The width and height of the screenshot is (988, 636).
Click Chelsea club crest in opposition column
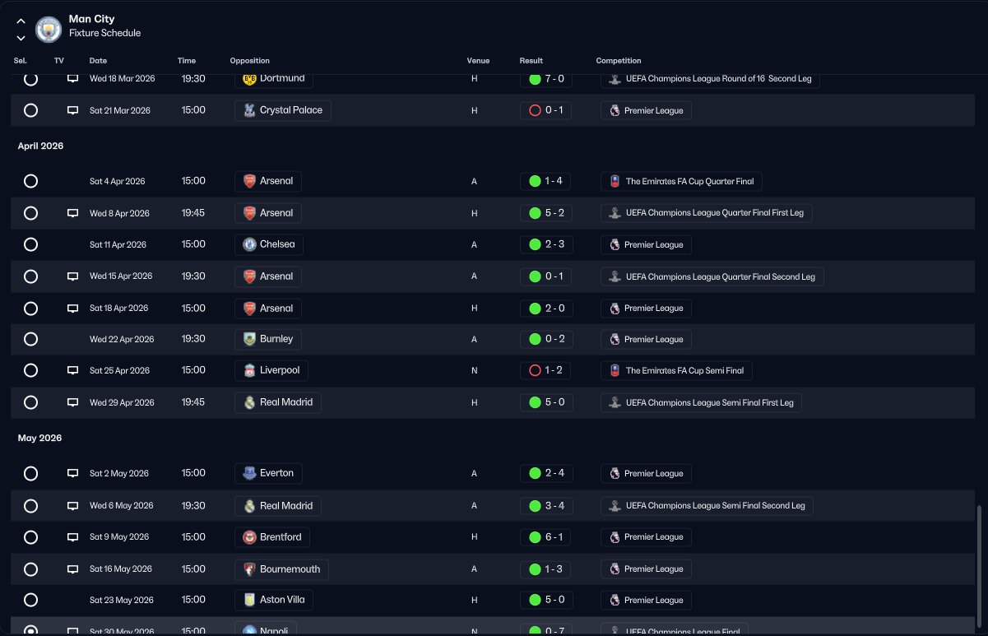[x=249, y=244]
